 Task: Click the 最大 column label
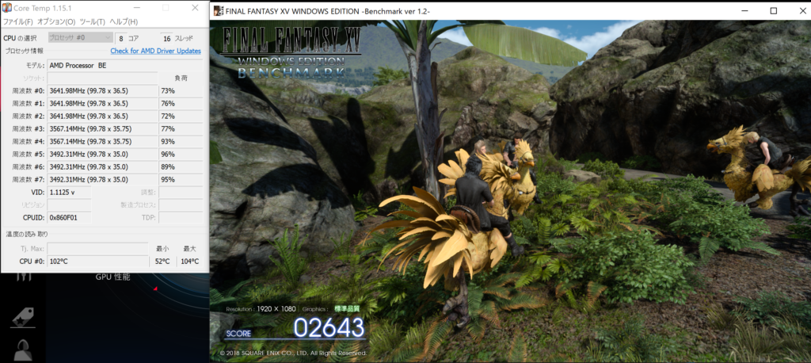[189, 249]
